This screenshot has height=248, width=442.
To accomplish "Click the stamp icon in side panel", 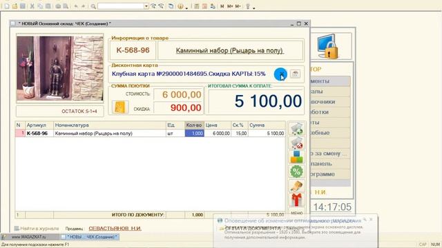I will pyautogui.click(x=296, y=186).
